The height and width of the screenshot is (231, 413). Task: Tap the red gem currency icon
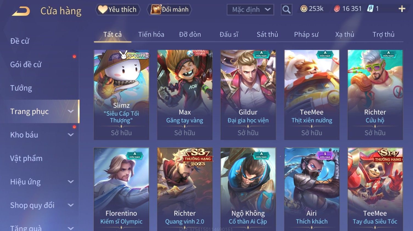tap(337, 9)
